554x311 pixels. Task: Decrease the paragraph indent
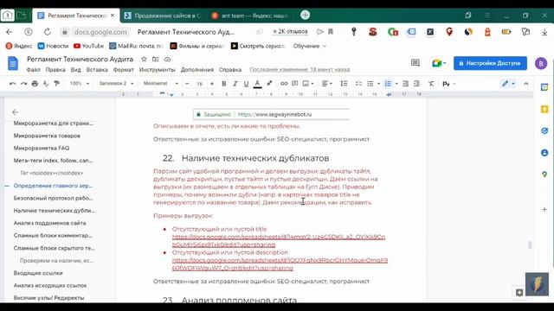click(406, 84)
